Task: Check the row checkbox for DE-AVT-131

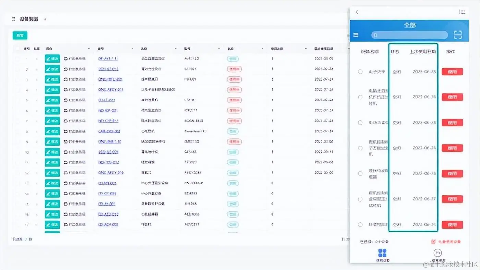Action: pyautogui.click(x=17, y=59)
